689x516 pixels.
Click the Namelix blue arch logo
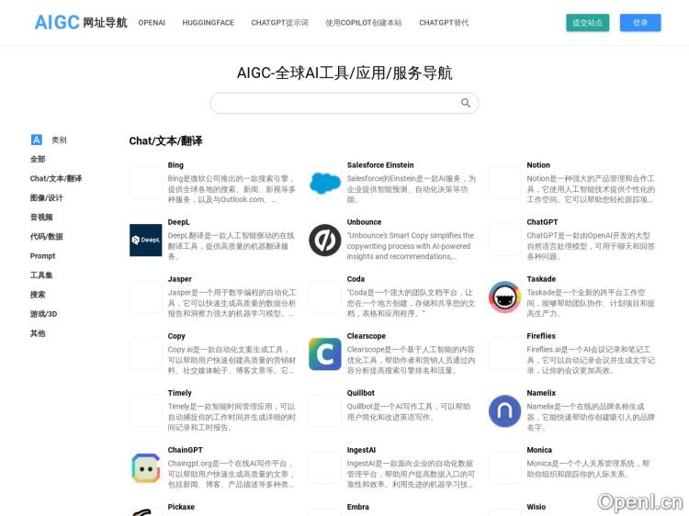tap(504, 411)
